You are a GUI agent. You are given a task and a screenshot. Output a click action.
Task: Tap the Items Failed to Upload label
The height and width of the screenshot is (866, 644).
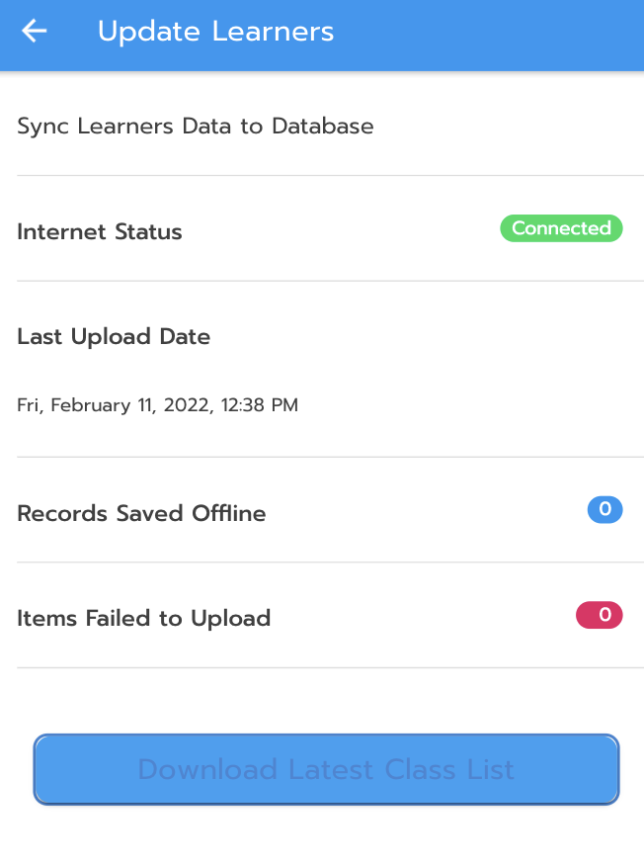tap(143, 619)
